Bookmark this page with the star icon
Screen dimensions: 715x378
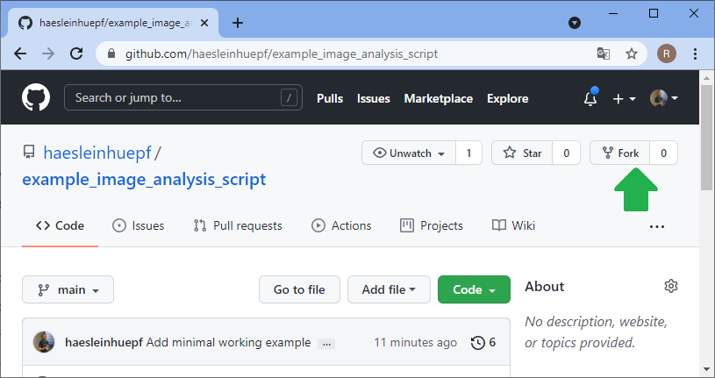point(631,53)
